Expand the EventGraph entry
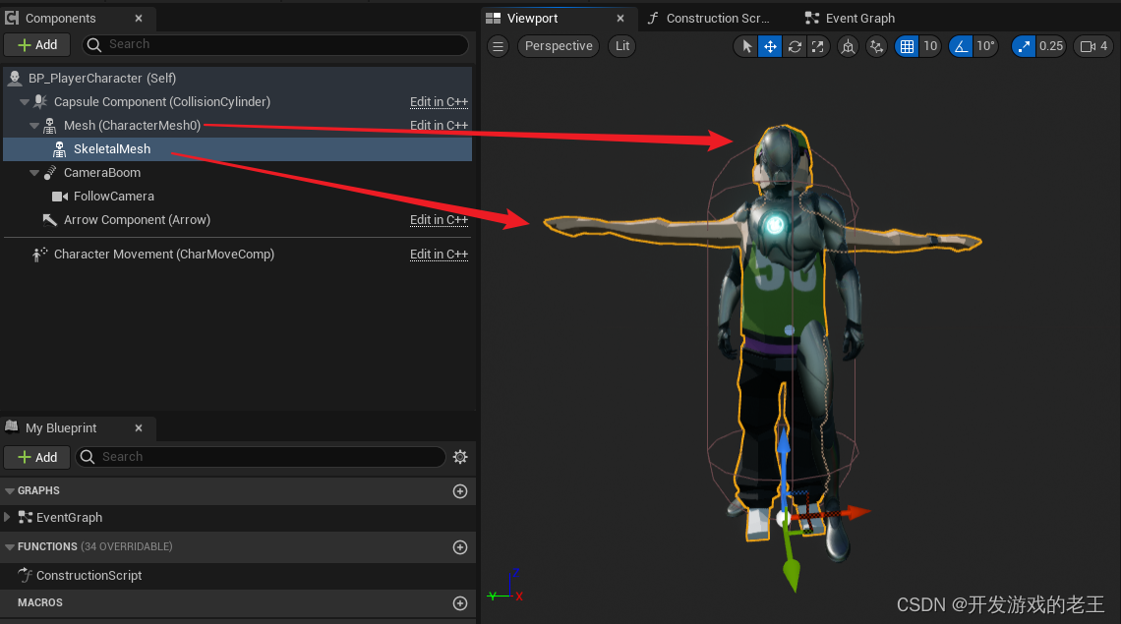Screen dimensions: 1121x624 (7, 517)
